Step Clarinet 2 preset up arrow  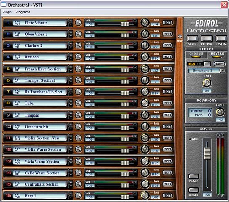click(x=71, y=44)
